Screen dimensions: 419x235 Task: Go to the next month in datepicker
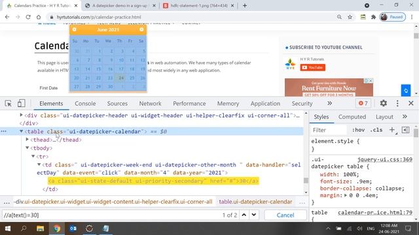tap(141, 29)
